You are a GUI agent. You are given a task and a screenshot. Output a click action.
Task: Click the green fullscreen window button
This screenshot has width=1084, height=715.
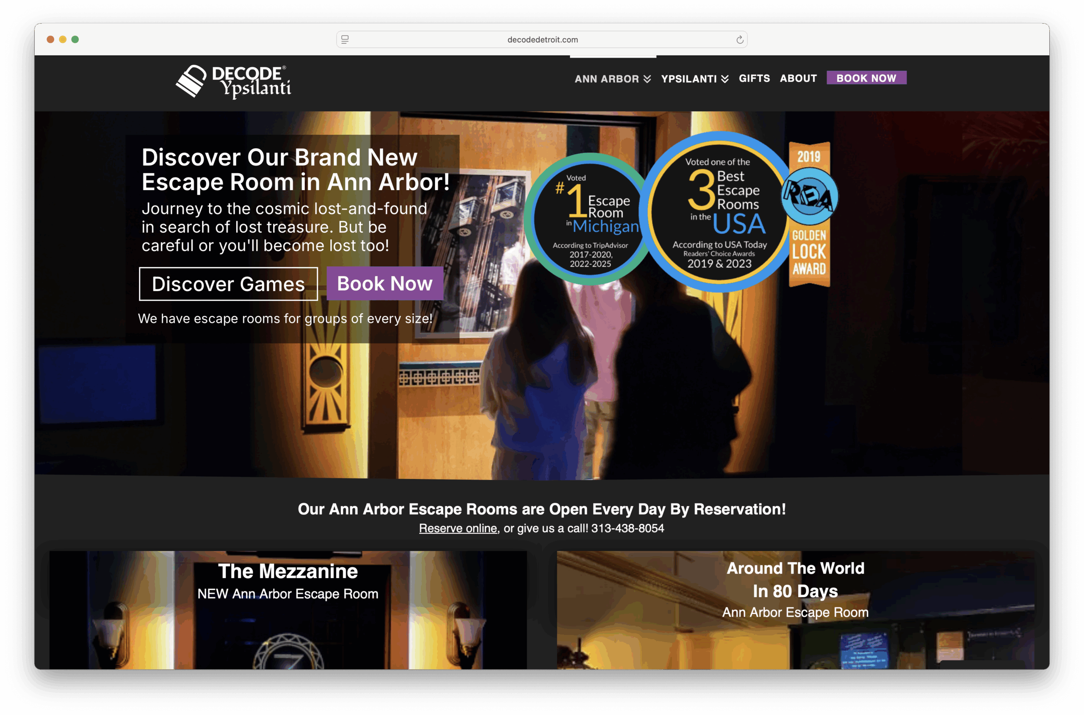(75, 40)
